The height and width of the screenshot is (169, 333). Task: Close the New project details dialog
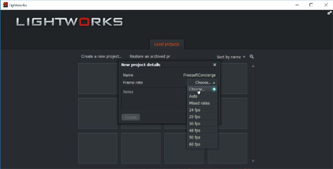tap(215, 65)
